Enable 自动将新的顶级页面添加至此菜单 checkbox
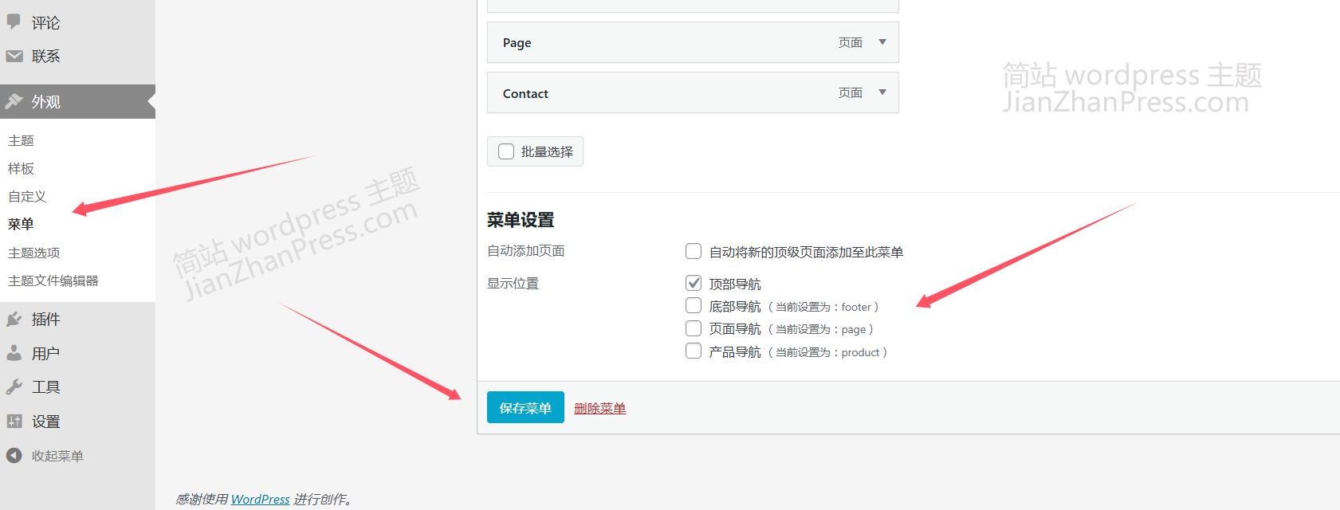 click(x=694, y=251)
